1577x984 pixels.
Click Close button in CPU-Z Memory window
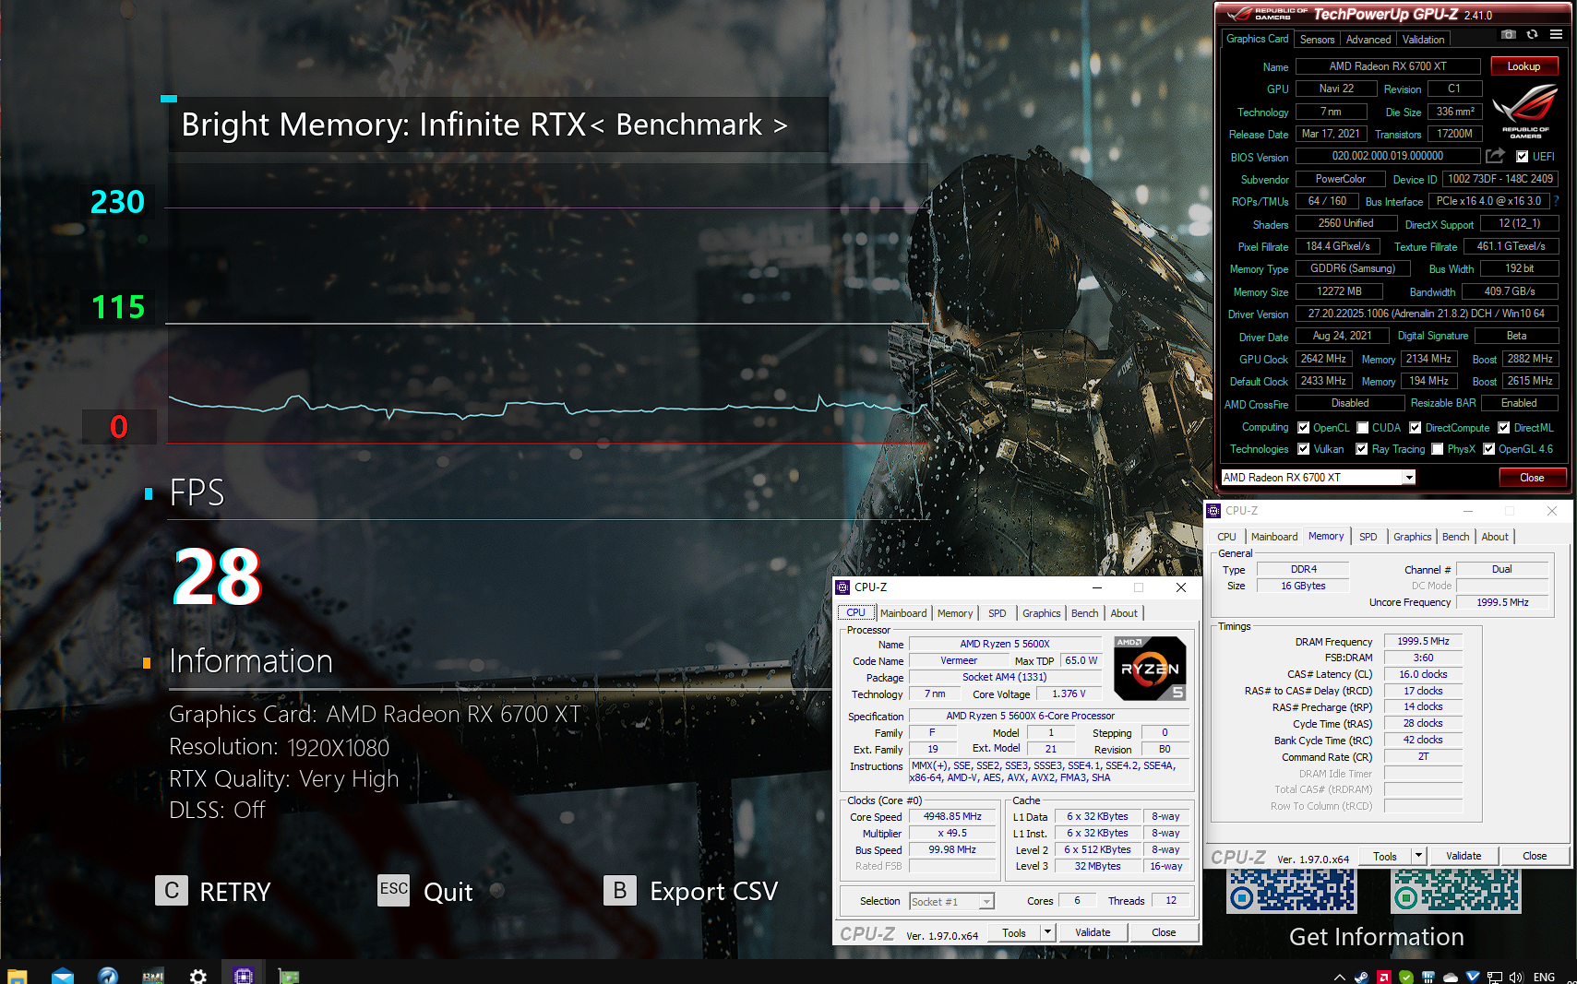coord(1535,856)
